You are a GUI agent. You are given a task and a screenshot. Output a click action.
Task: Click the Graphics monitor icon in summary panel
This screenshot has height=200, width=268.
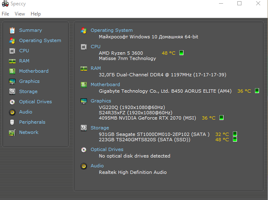click(x=84, y=101)
